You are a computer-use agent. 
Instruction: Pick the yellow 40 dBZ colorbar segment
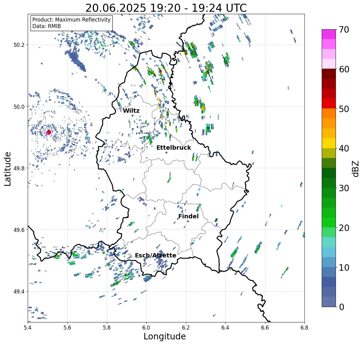(329, 143)
